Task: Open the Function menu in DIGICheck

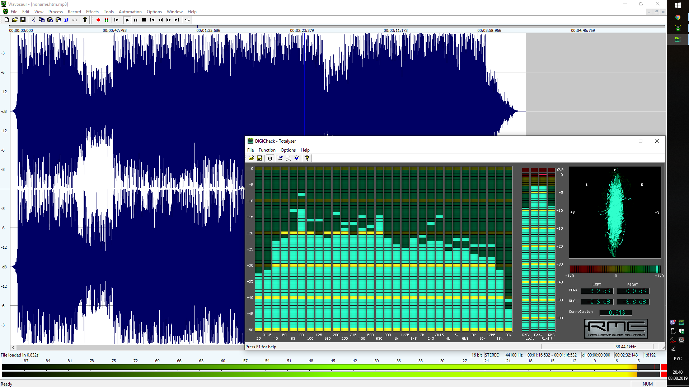Action: pos(267,150)
